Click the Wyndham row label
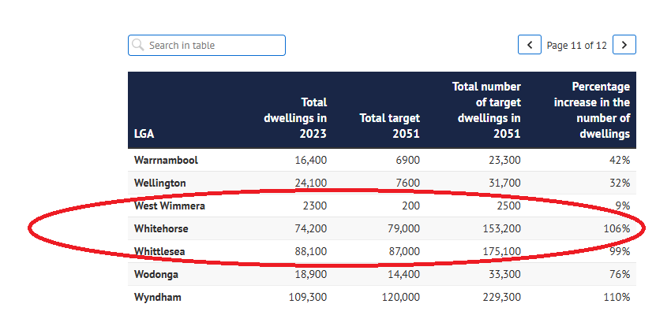This screenshot has width=671, height=326. (156, 297)
